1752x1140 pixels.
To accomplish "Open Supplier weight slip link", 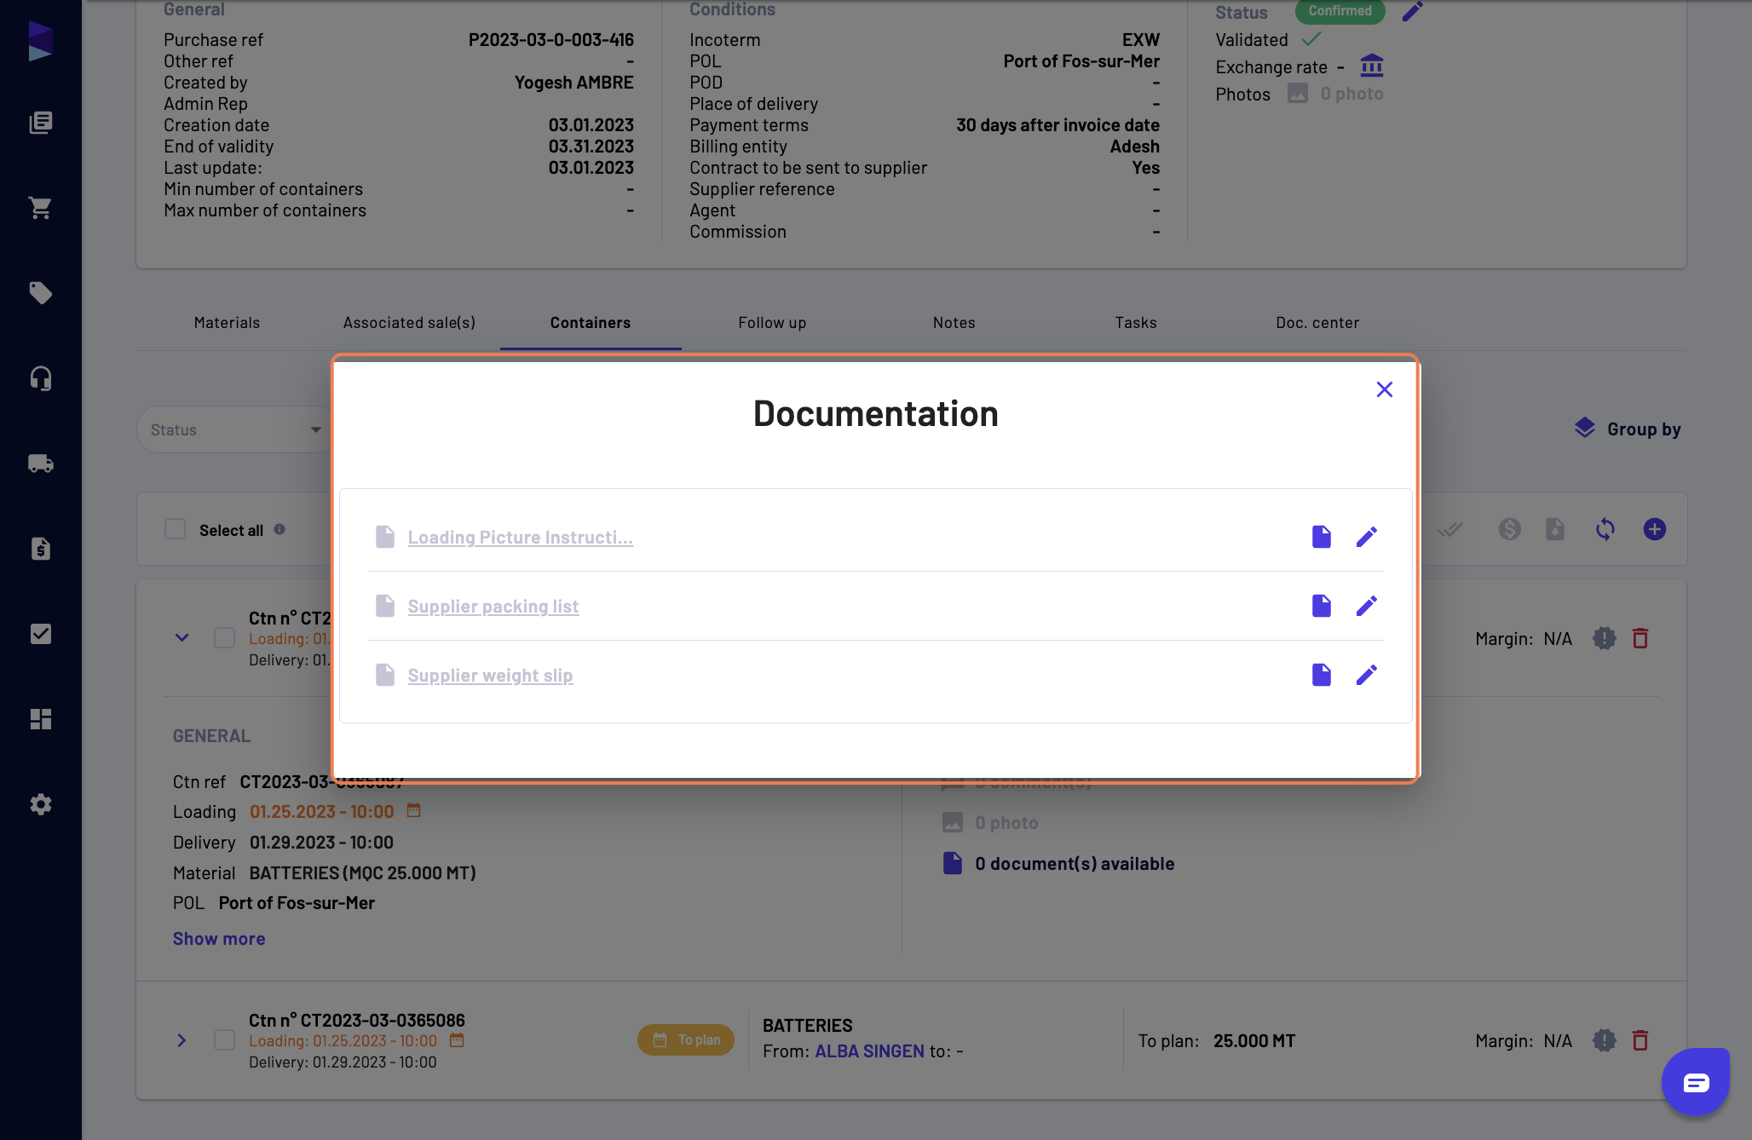I will (490, 675).
